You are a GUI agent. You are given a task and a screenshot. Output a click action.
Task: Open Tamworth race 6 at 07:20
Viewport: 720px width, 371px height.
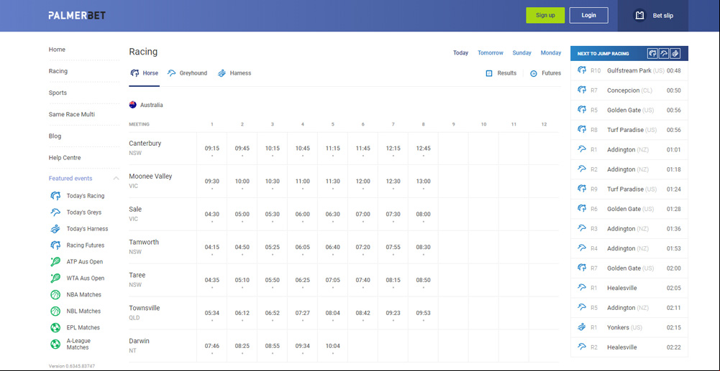pos(363,248)
